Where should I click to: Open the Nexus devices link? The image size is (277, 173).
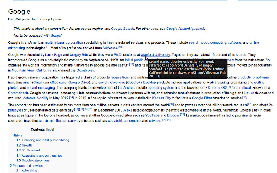coord(249,93)
